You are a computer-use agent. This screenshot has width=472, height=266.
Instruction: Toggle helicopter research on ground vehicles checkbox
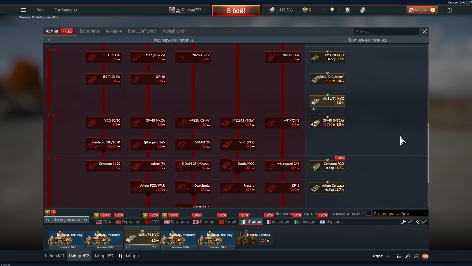[369, 214]
